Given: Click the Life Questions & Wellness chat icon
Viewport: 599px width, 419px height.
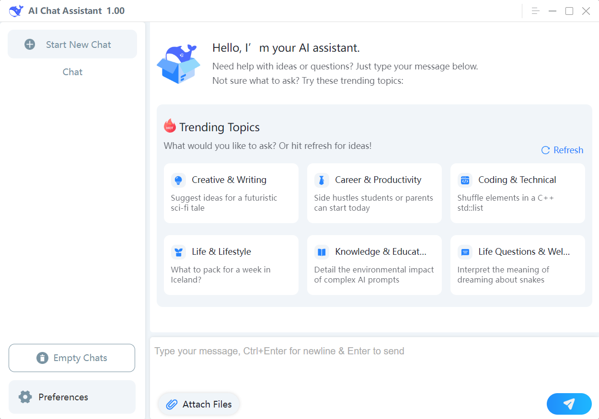Looking at the screenshot, I should 465,251.
